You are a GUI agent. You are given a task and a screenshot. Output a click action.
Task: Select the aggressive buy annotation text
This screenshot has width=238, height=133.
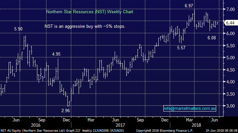coord(85,26)
